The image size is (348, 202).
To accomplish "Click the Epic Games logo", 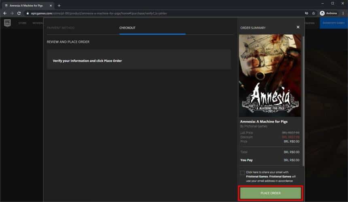I will coord(7,23).
